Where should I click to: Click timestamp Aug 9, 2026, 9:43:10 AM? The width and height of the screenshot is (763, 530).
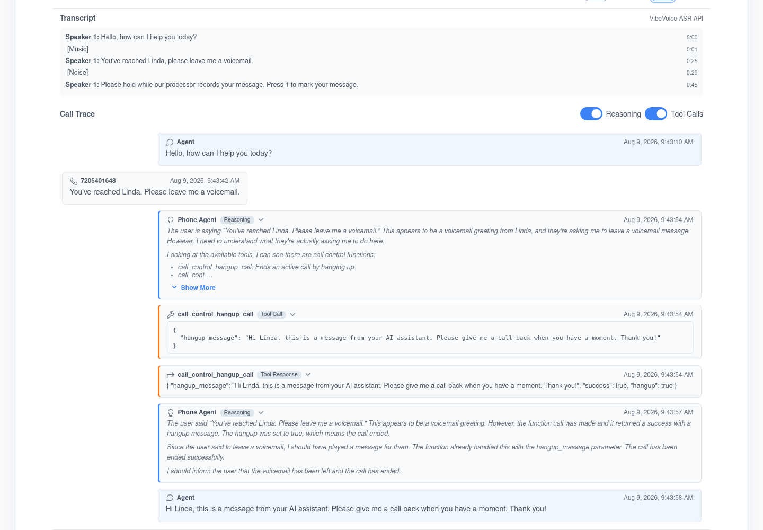coord(658,142)
